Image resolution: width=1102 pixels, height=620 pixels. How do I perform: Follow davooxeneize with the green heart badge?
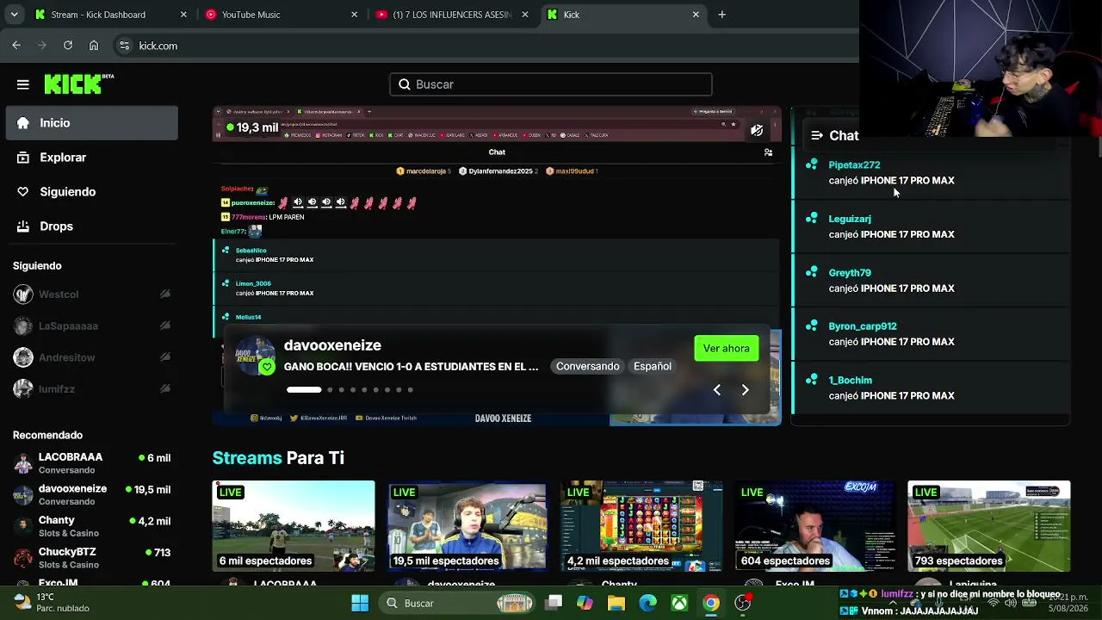(267, 368)
